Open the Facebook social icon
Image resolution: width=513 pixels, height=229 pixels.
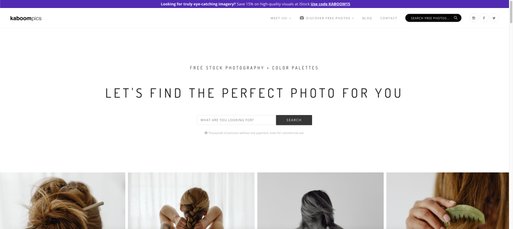point(483,18)
